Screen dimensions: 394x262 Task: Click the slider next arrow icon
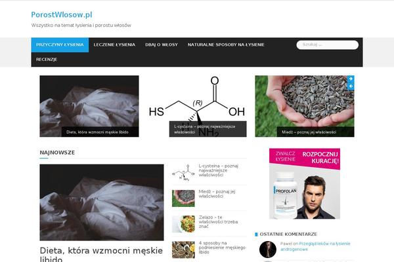tap(351, 79)
